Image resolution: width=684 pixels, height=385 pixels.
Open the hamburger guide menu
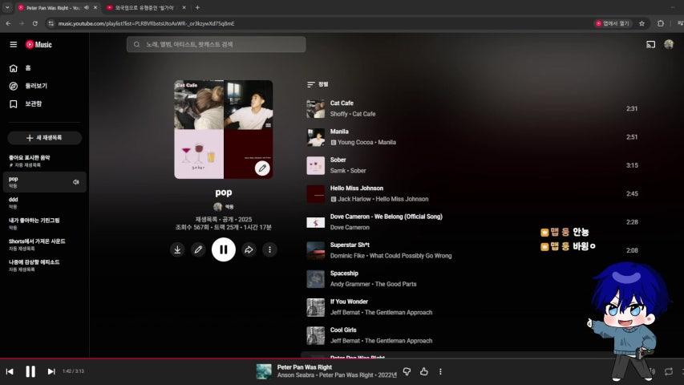coord(13,45)
